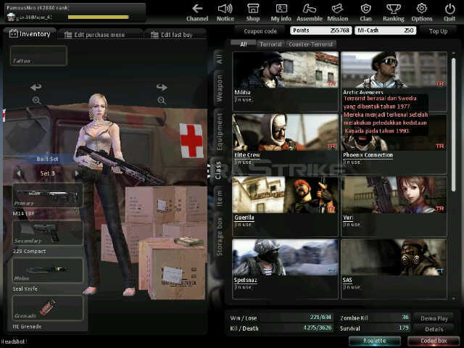Select the 228 Compact secondary slot
This screenshot has height=348, width=464.
[x=48, y=233]
